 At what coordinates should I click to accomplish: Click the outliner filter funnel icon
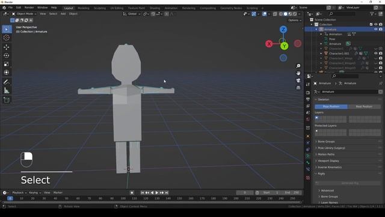point(372,14)
